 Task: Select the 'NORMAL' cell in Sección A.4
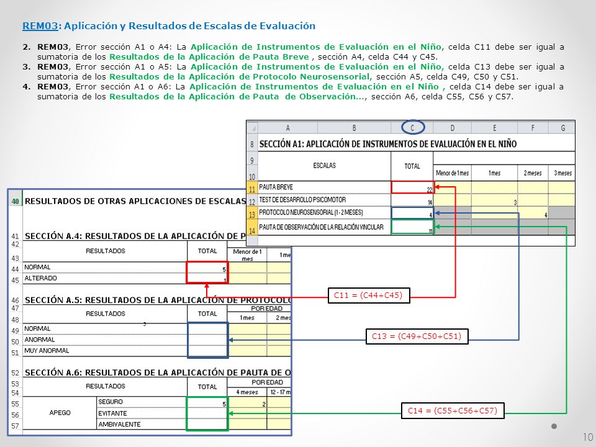pyautogui.click(x=105, y=268)
